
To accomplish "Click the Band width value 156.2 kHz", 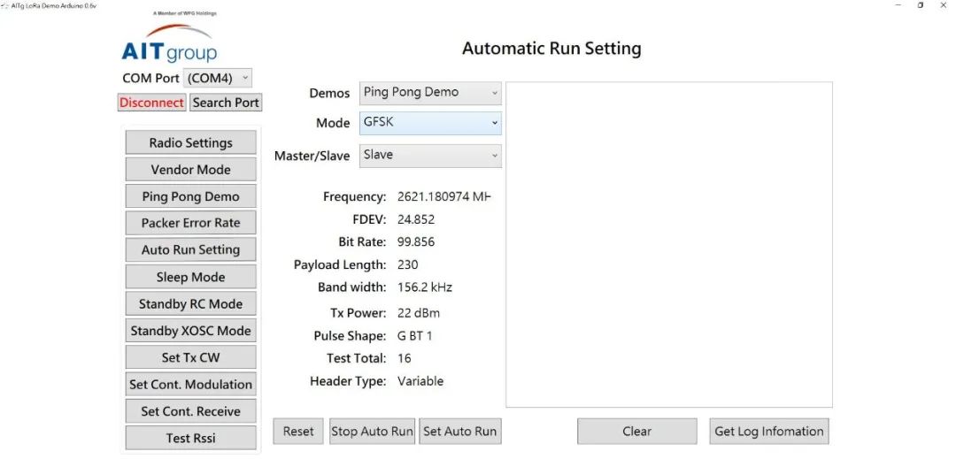I will point(425,287).
